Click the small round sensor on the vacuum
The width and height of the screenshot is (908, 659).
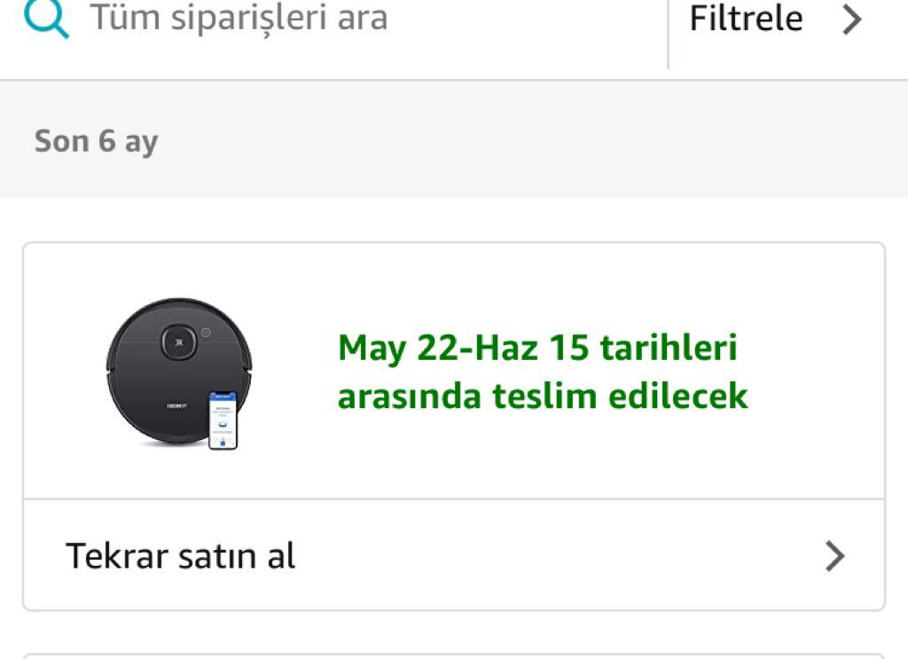point(206,333)
